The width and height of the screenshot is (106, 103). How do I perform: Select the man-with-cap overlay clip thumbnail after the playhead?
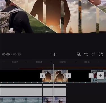[x=60, y=100]
